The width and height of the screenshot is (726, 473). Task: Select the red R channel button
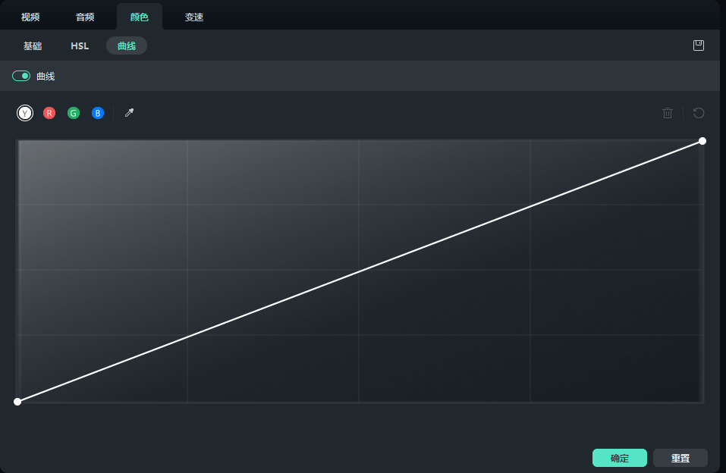[x=49, y=113]
